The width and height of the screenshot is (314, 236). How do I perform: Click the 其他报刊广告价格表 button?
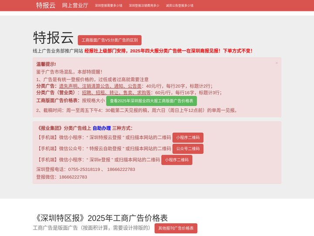coord(176,229)
